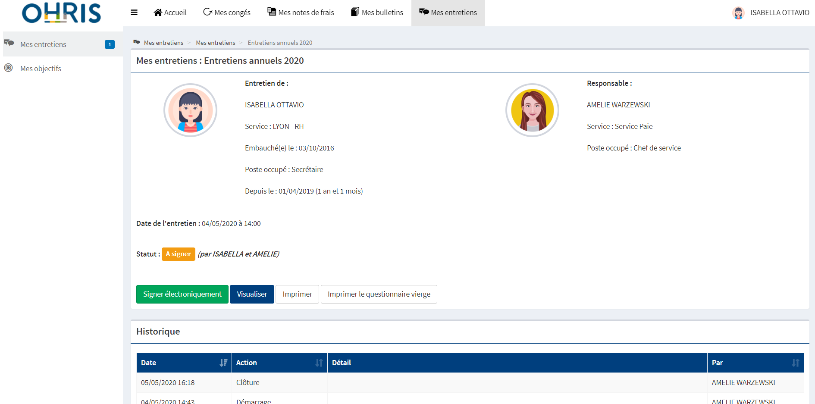Click the user avatar in top right

coord(738,13)
